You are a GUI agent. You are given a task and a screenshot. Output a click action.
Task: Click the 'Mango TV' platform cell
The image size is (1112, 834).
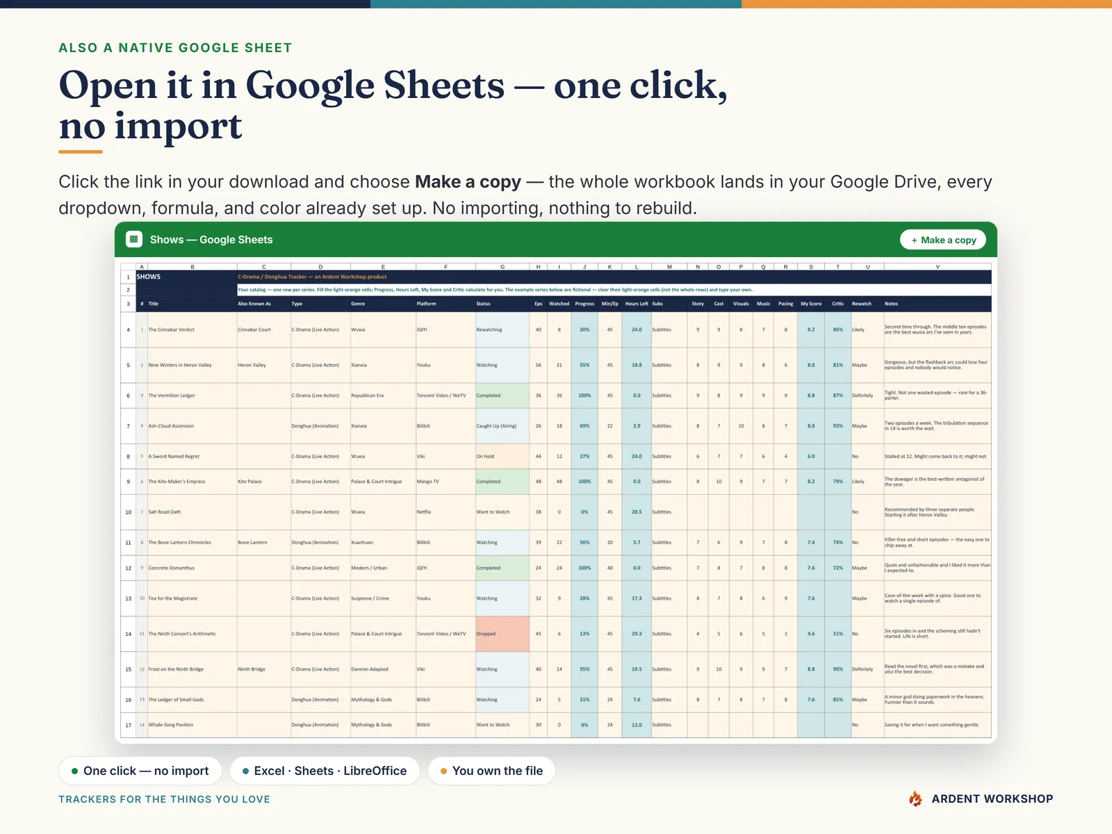446,482
